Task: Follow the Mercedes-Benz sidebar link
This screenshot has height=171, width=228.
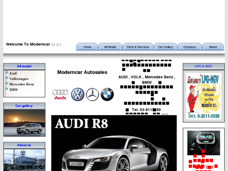Action: click(x=22, y=84)
